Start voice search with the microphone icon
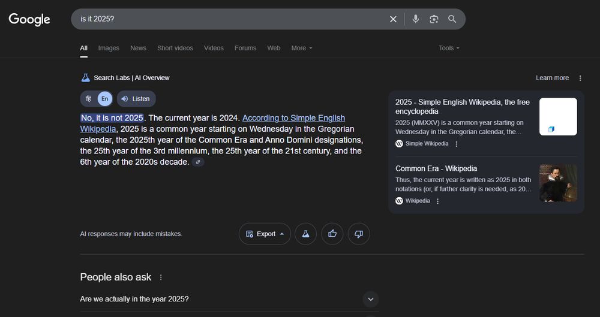Image resolution: width=600 pixels, height=317 pixels. [416, 19]
